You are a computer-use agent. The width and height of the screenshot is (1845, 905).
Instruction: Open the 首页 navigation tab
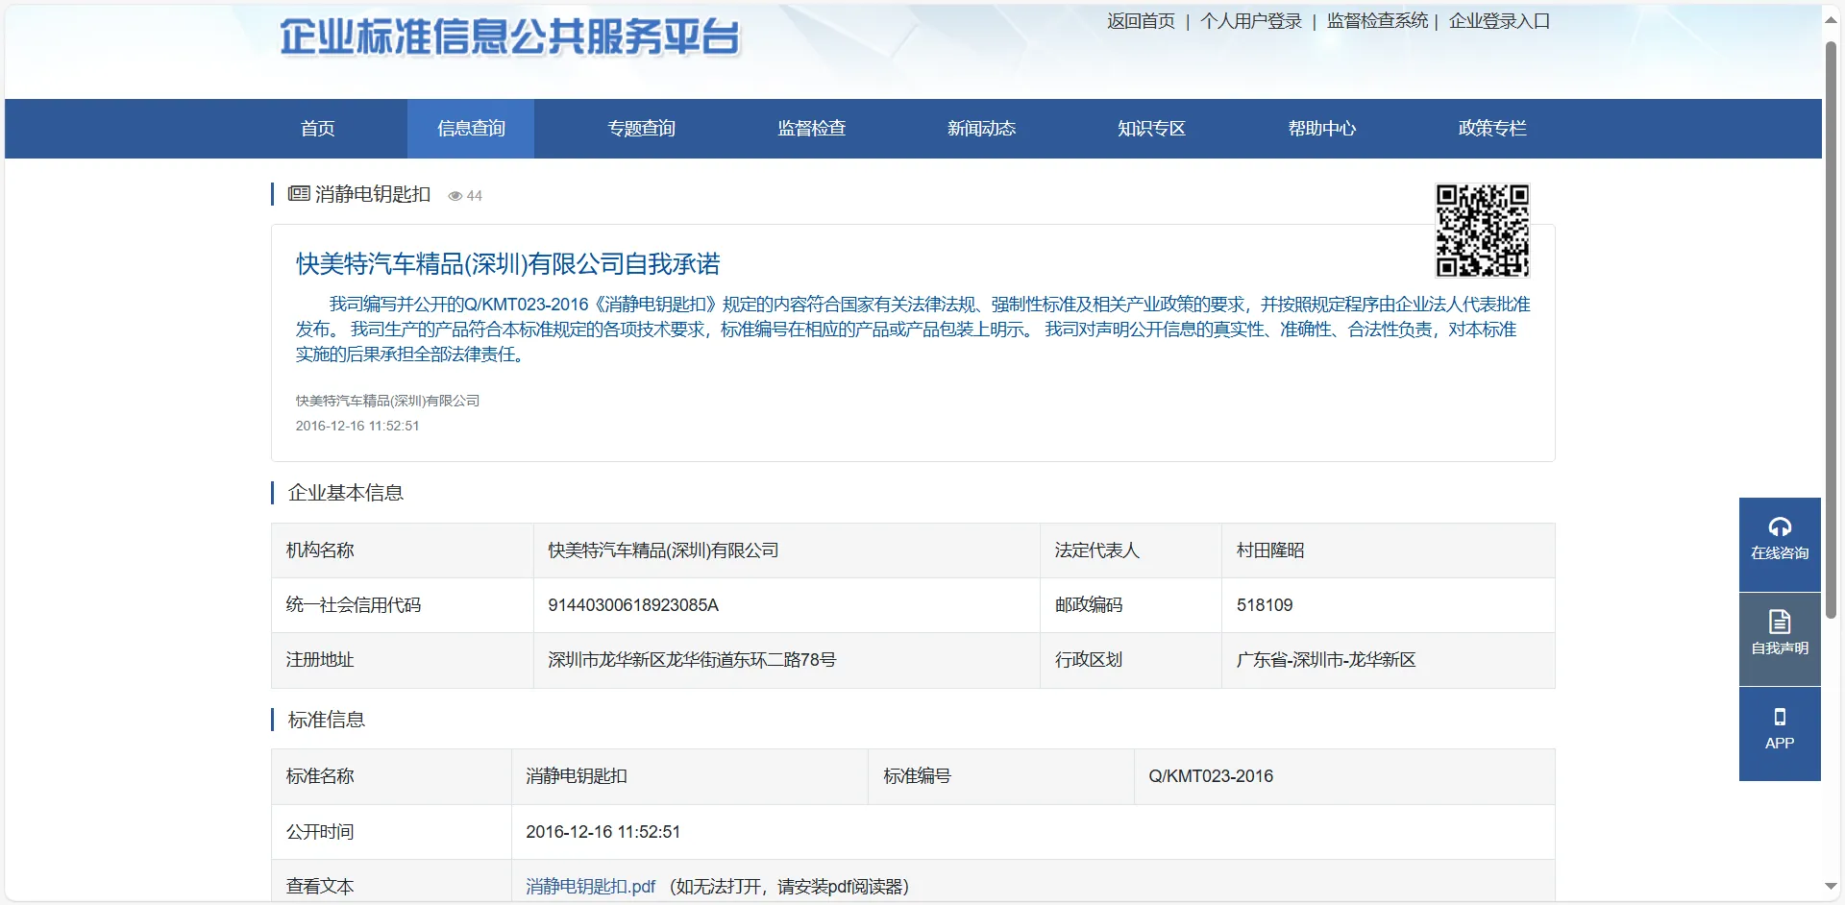[317, 129]
